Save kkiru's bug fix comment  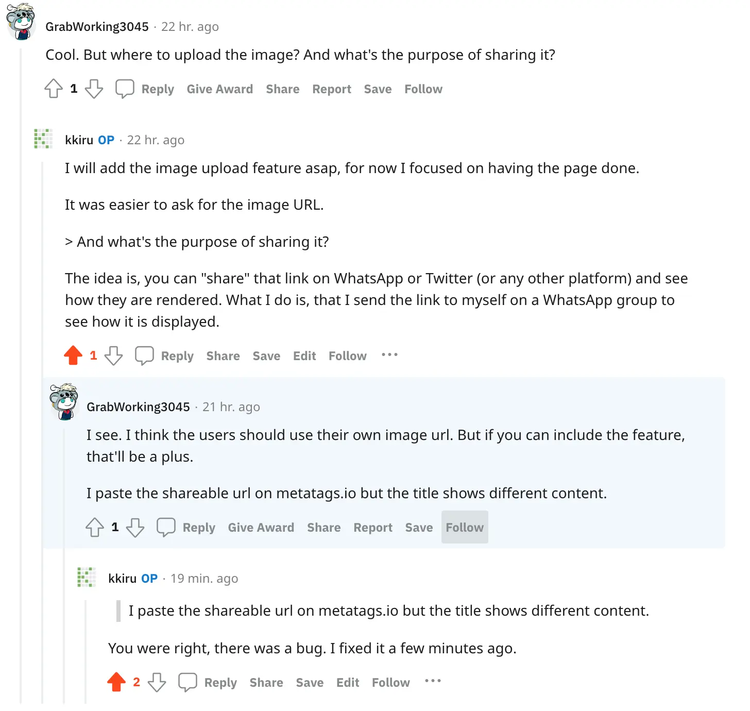click(309, 682)
